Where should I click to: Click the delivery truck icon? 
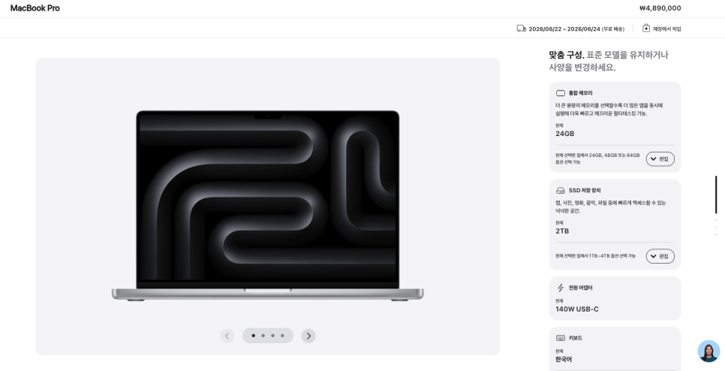[521, 29]
